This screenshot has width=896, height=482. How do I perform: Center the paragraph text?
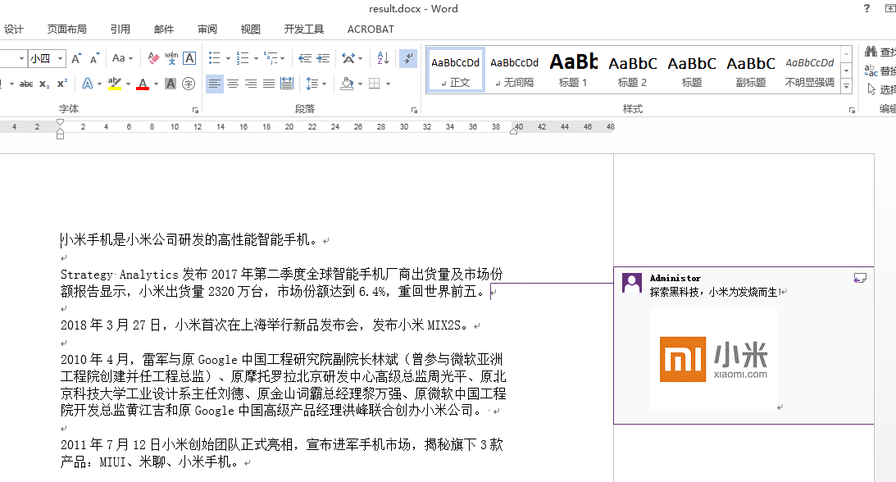pyautogui.click(x=233, y=84)
